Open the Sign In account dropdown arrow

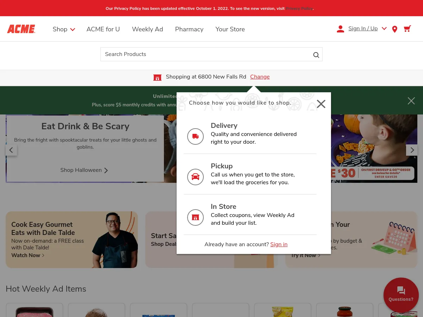pyautogui.click(x=384, y=29)
